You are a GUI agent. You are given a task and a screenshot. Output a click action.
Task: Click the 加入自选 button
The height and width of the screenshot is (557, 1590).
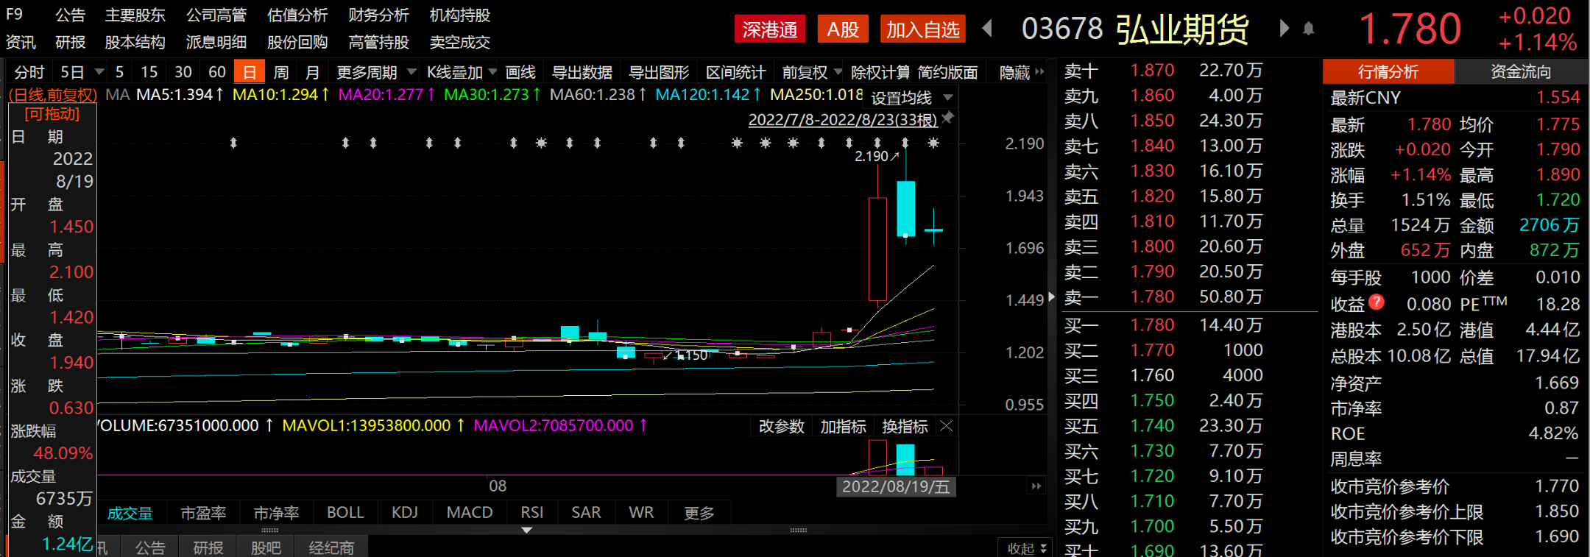coord(922,29)
